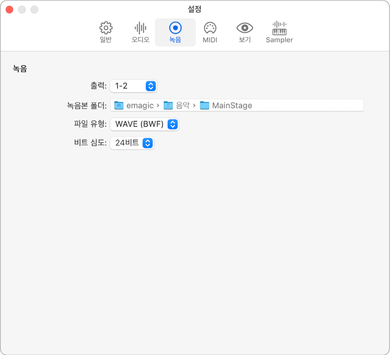
Task: Click the 음악 music folder icon
Action: 168,105
